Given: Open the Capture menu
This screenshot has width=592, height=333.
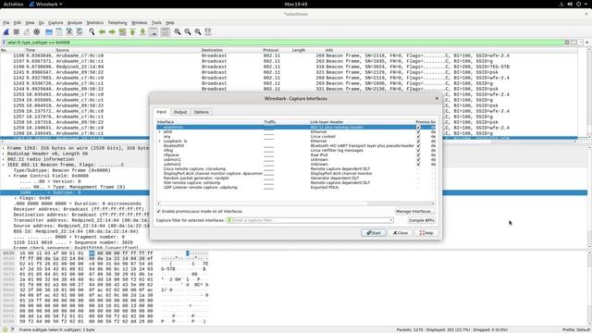Looking at the screenshot, I should [x=55, y=22].
